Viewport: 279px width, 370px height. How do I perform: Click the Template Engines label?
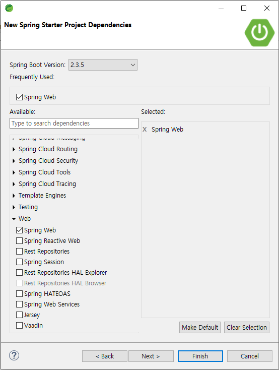coord(42,196)
